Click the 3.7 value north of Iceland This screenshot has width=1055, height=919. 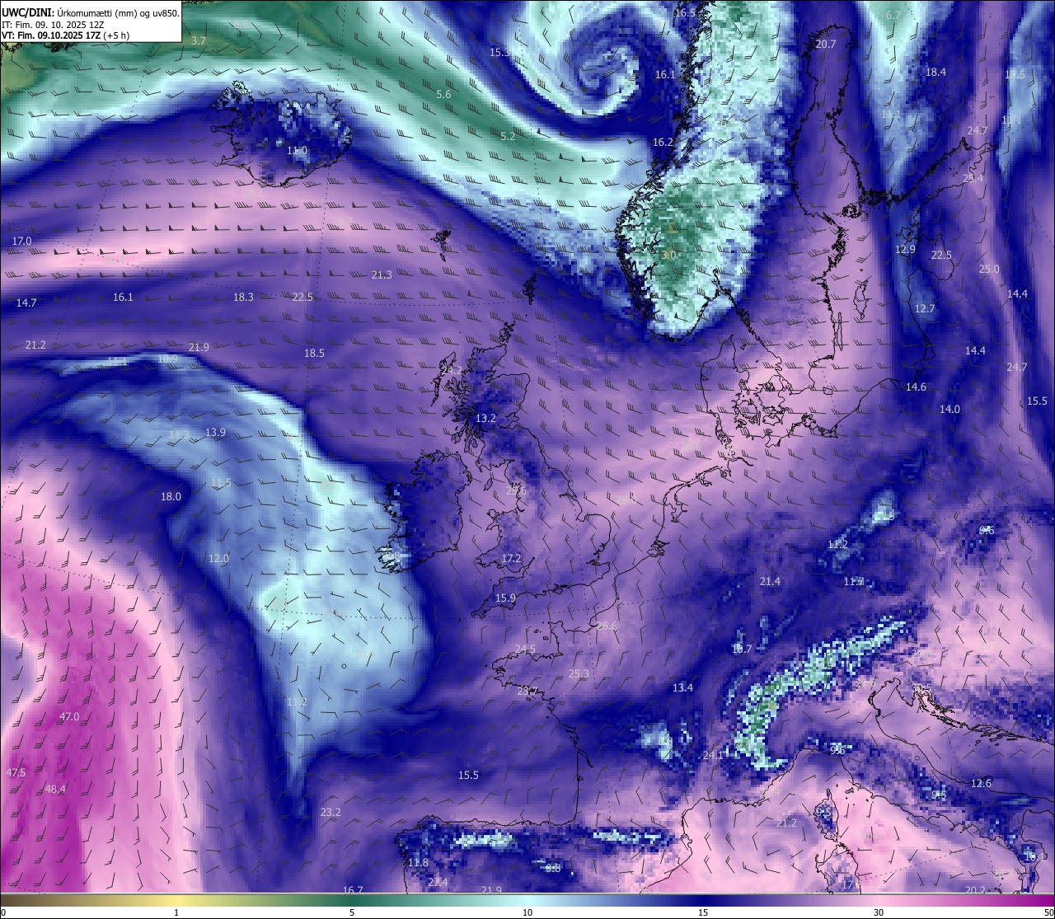pyautogui.click(x=199, y=40)
